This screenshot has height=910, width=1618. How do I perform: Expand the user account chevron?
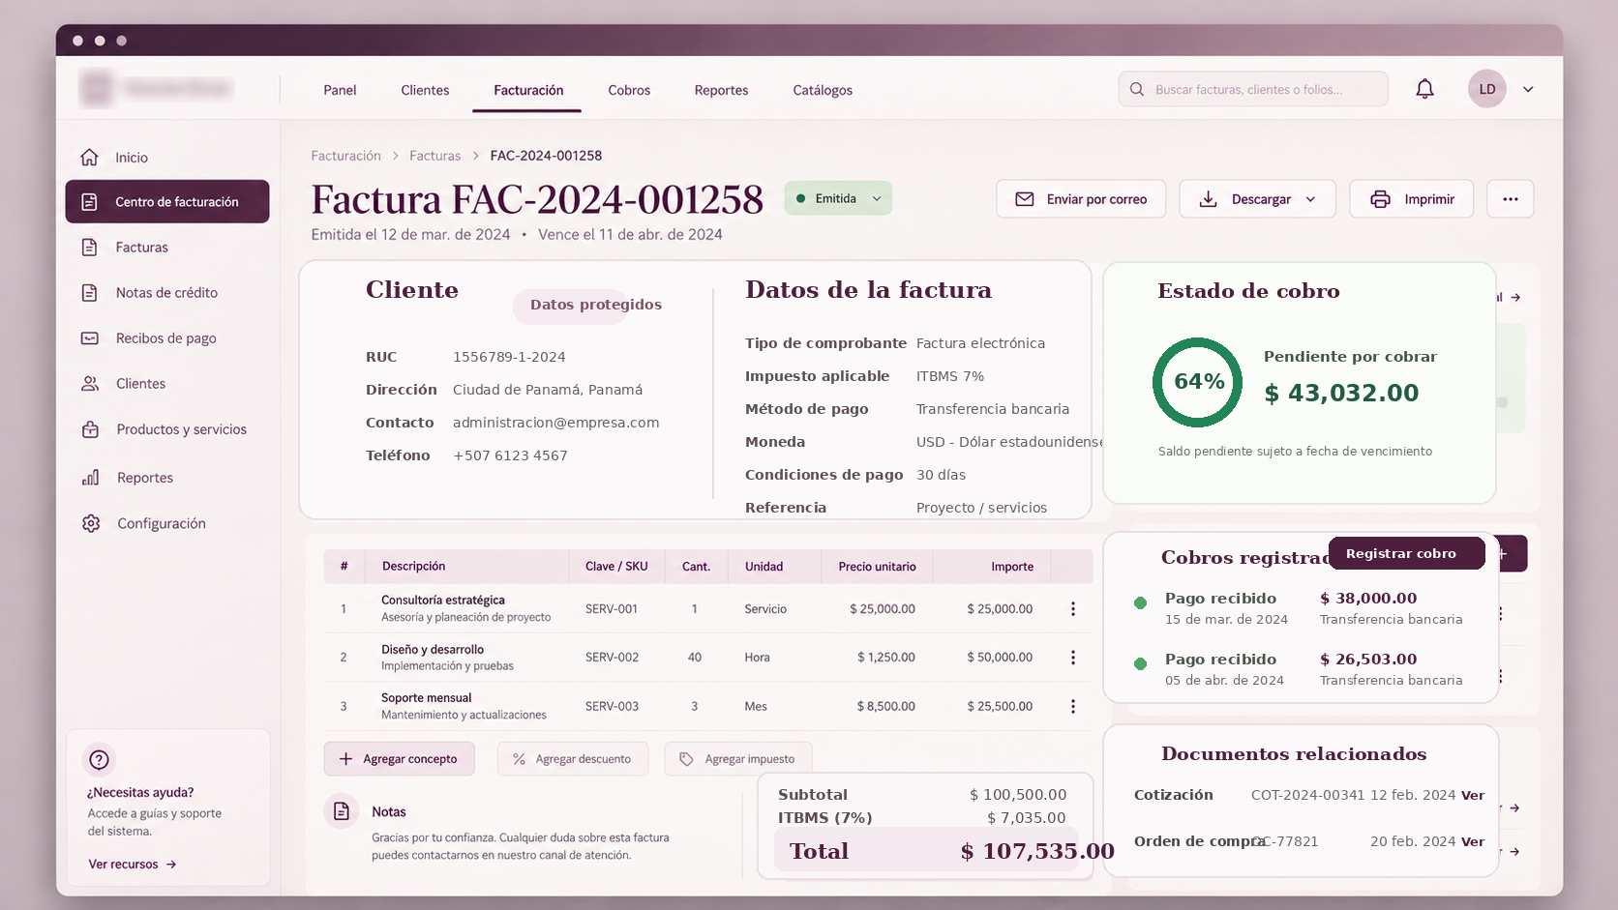click(1528, 89)
